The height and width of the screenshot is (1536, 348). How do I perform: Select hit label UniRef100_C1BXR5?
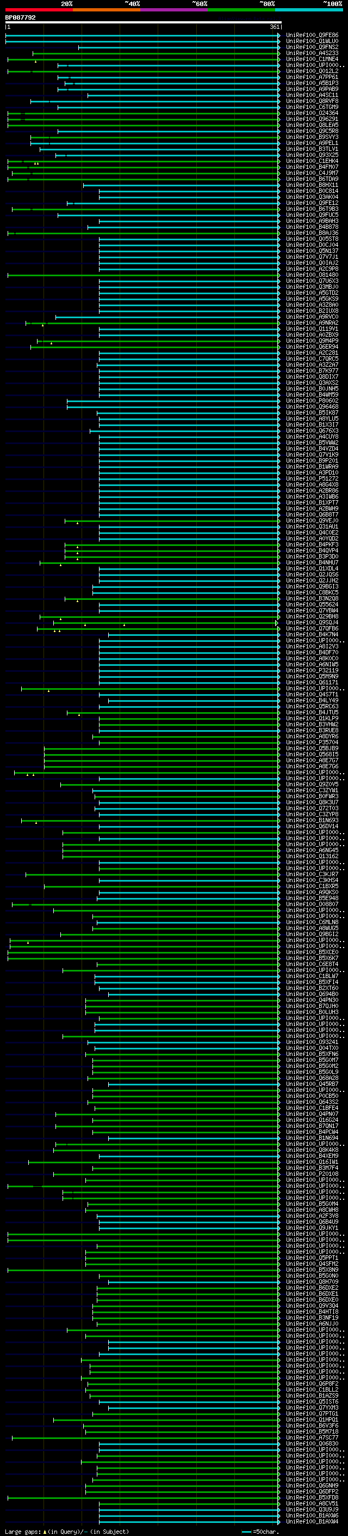click(x=312, y=886)
